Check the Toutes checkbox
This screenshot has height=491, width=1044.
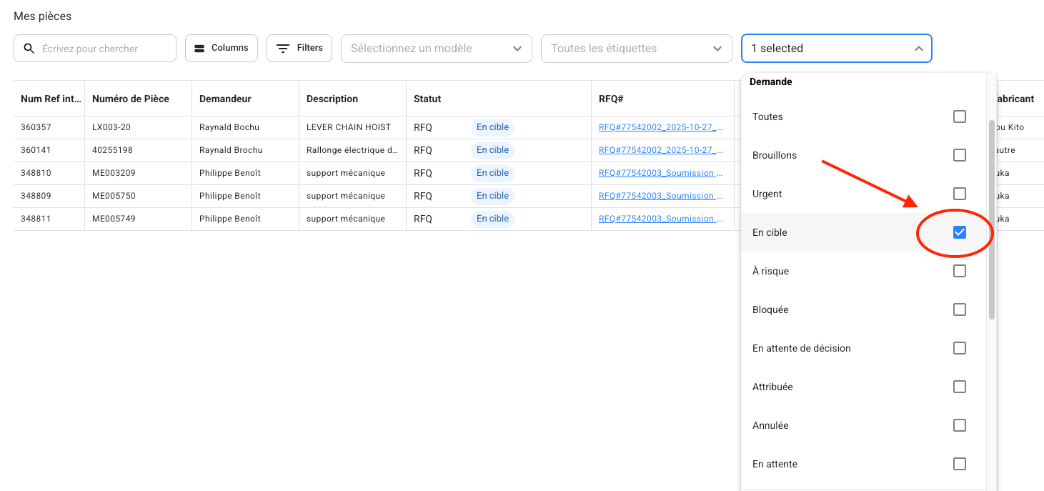tap(959, 116)
